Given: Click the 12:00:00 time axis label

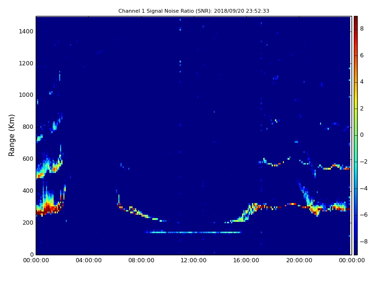Looking at the screenshot, I should (x=194, y=260).
